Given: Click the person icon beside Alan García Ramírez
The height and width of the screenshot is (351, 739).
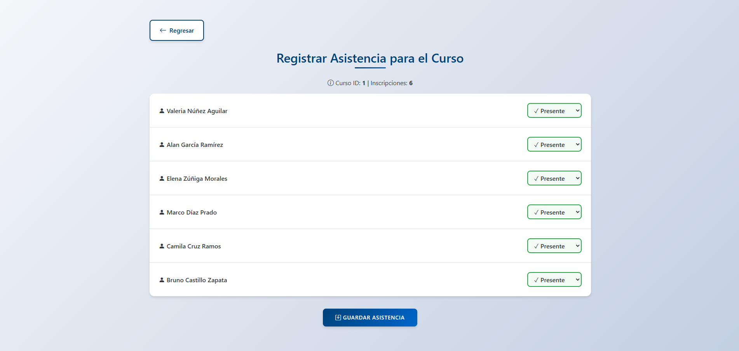Looking at the screenshot, I should tap(162, 144).
